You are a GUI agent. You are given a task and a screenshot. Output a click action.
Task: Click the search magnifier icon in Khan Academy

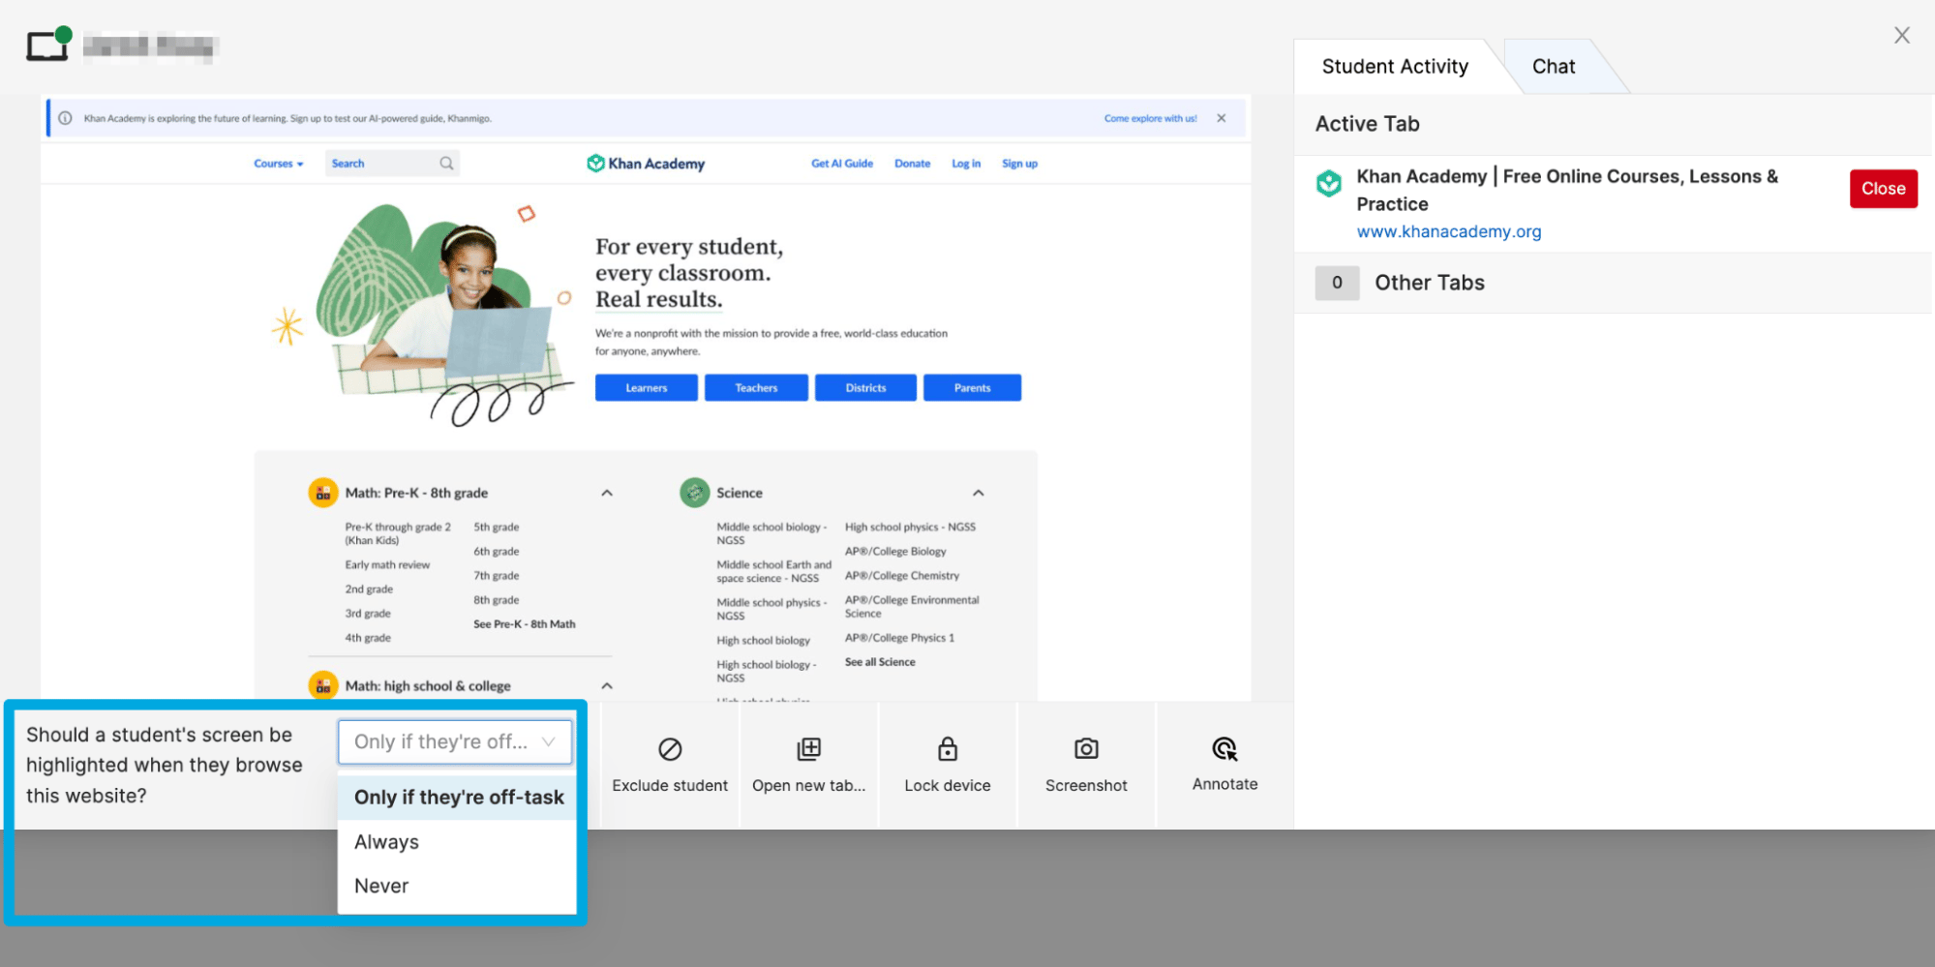[x=446, y=164]
